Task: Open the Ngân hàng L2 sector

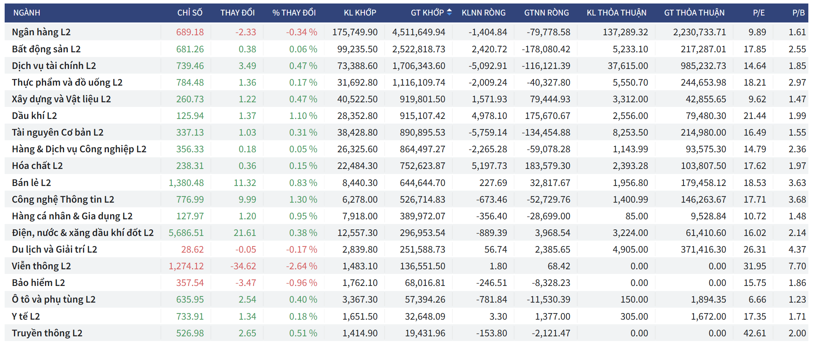Action: [x=41, y=32]
